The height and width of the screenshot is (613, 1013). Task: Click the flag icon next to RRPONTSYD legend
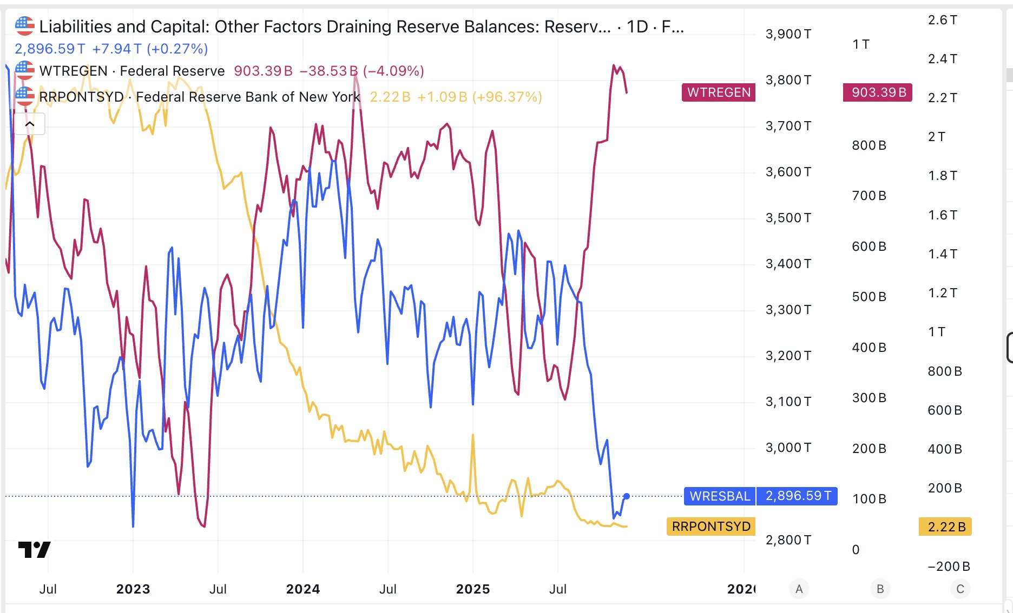coord(25,96)
